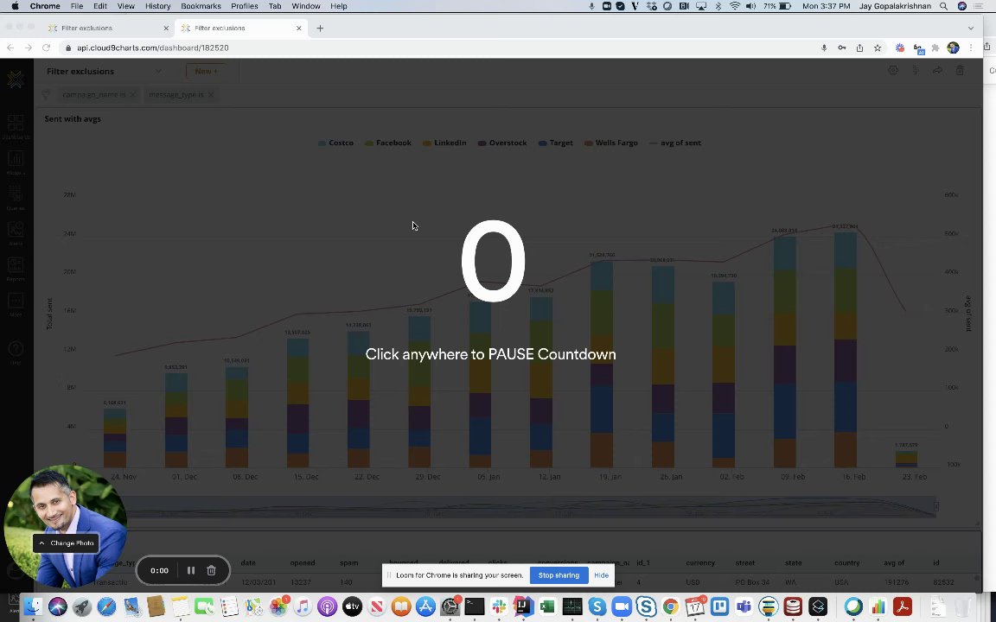The image size is (996, 622).
Task: Click the New + button
Action: point(206,71)
